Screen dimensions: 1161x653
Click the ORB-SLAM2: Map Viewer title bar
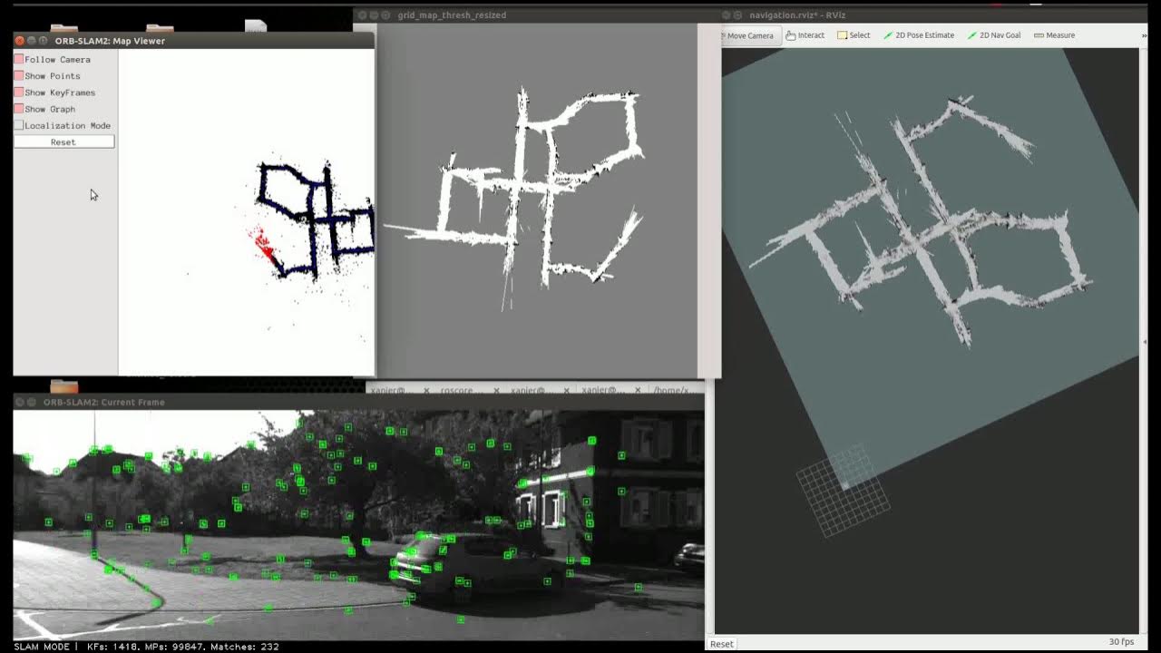point(193,41)
